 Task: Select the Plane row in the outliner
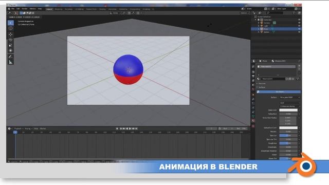pos(276,29)
